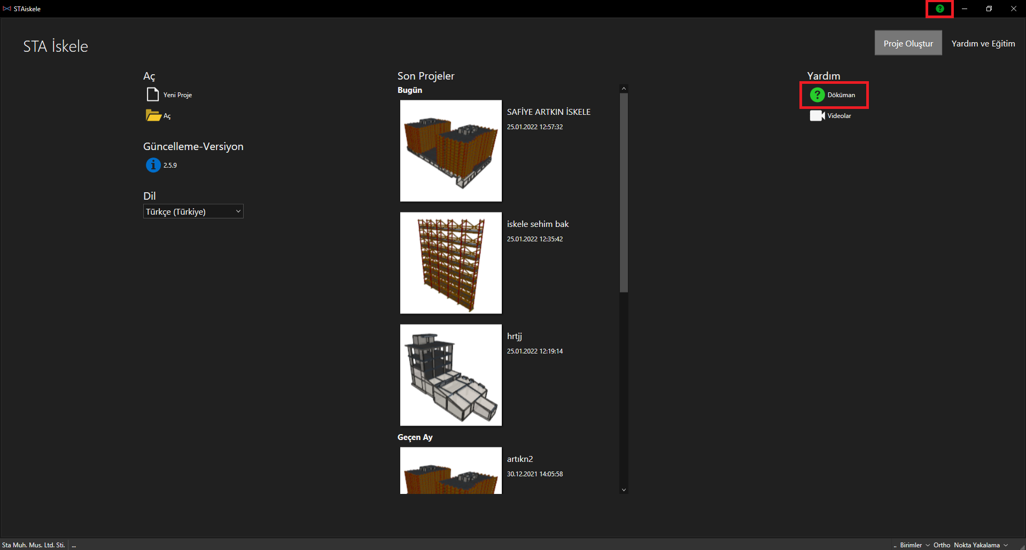Click the STAiskele app logo icon
Screen dimensions: 1026x550
click(7, 9)
